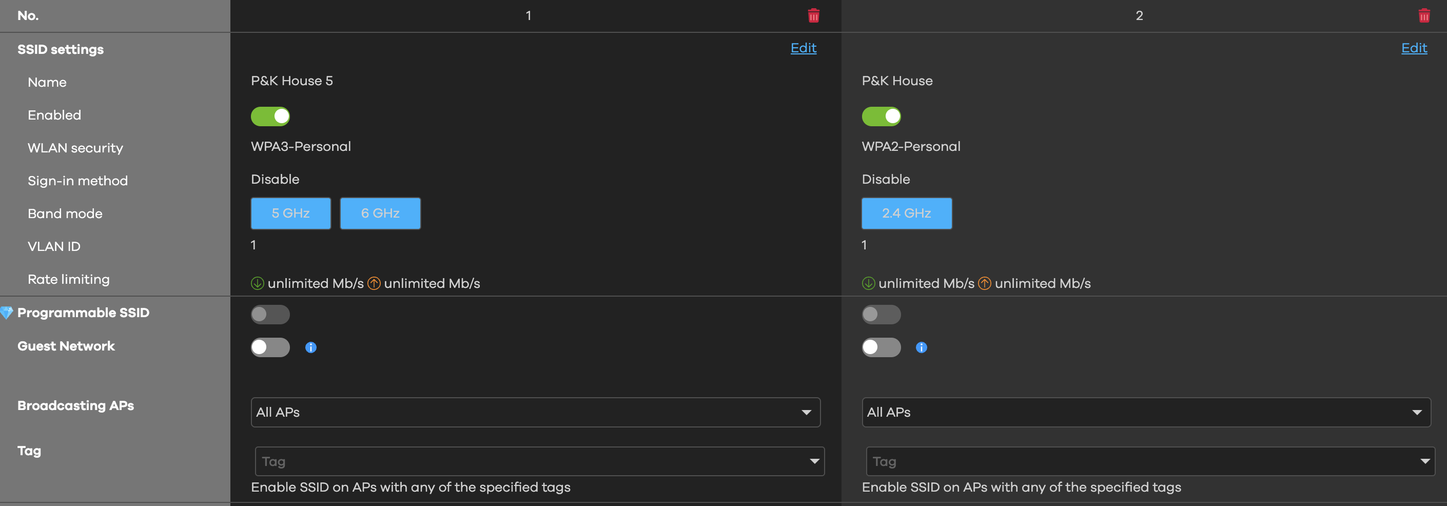Click download rate icon for P&K House

point(868,284)
